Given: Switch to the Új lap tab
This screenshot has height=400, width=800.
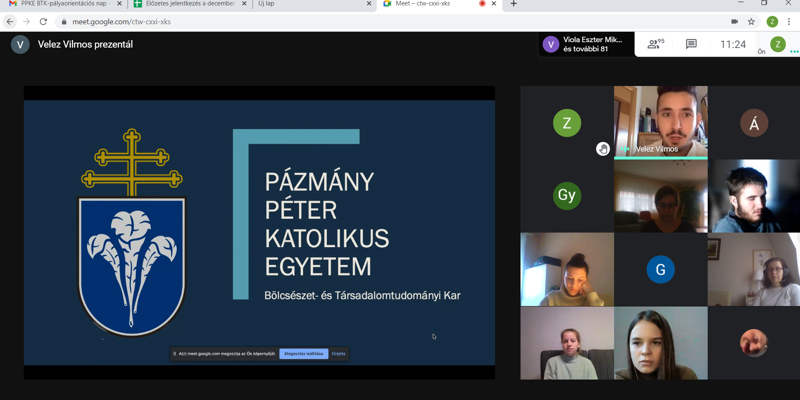Looking at the screenshot, I should [313, 4].
